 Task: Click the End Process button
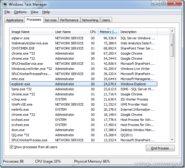pyautogui.click(x=160, y=148)
